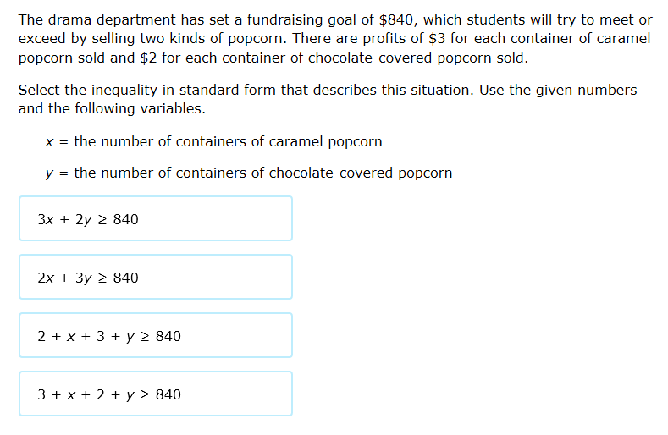Click the $2 profit value in the text
This screenshot has width=668, height=435.
point(148,58)
